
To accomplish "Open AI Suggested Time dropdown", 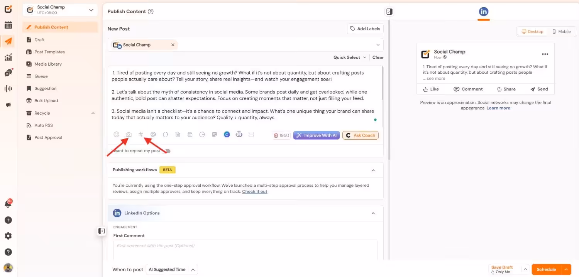I will (171, 270).
